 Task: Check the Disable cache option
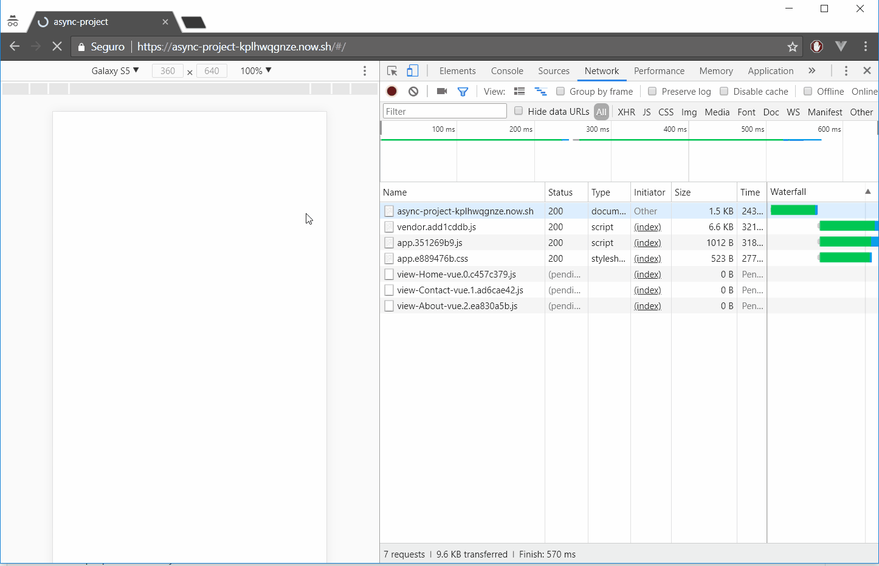[x=724, y=91]
